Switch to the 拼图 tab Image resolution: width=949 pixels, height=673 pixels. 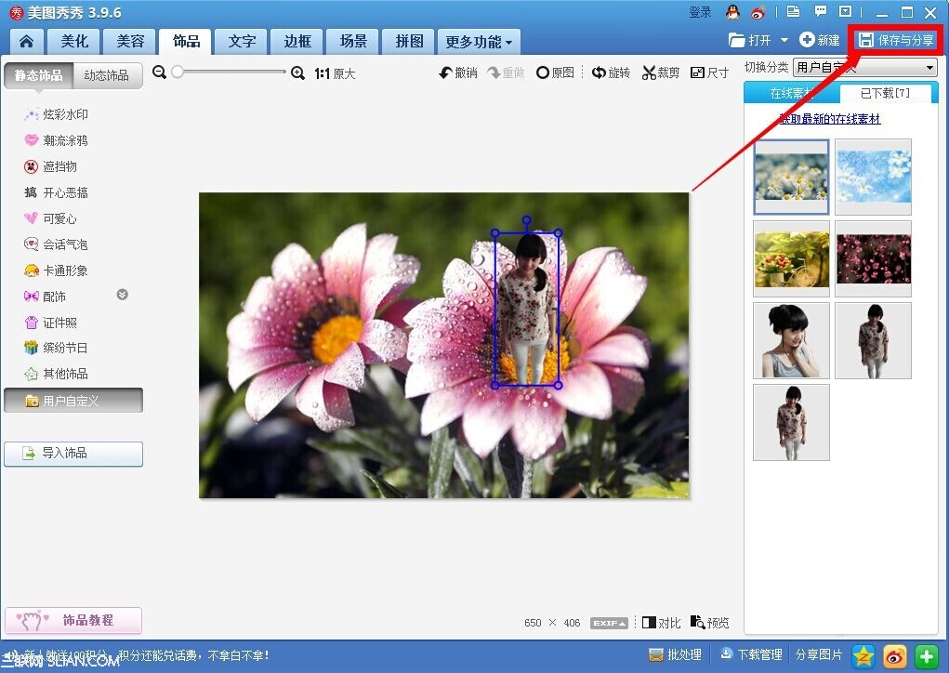409,41
